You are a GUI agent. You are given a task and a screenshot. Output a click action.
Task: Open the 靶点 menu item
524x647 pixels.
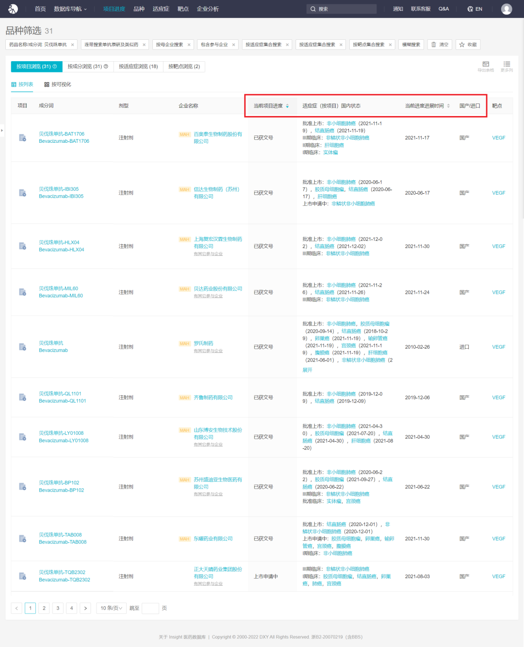(x=183, y=9)
